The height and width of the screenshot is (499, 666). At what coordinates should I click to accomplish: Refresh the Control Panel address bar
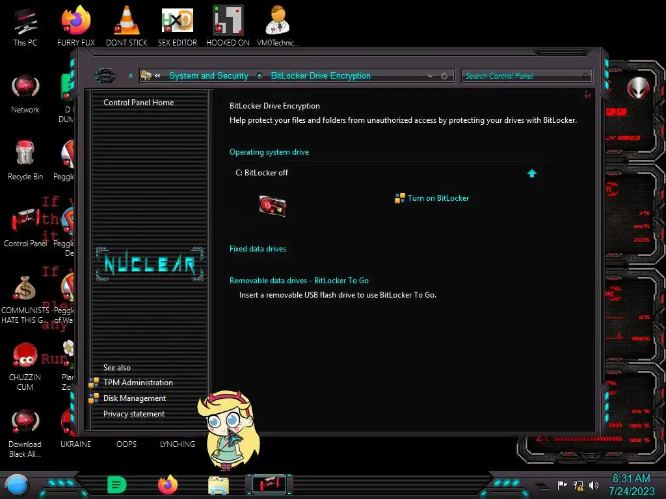pos(444,76)
